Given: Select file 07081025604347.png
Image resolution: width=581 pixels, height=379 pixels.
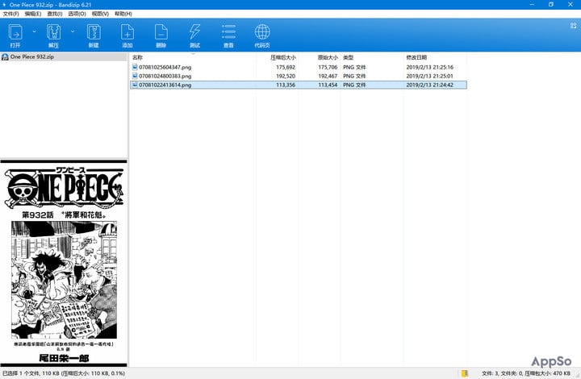Looking at the screenshot, I should 299,68.
